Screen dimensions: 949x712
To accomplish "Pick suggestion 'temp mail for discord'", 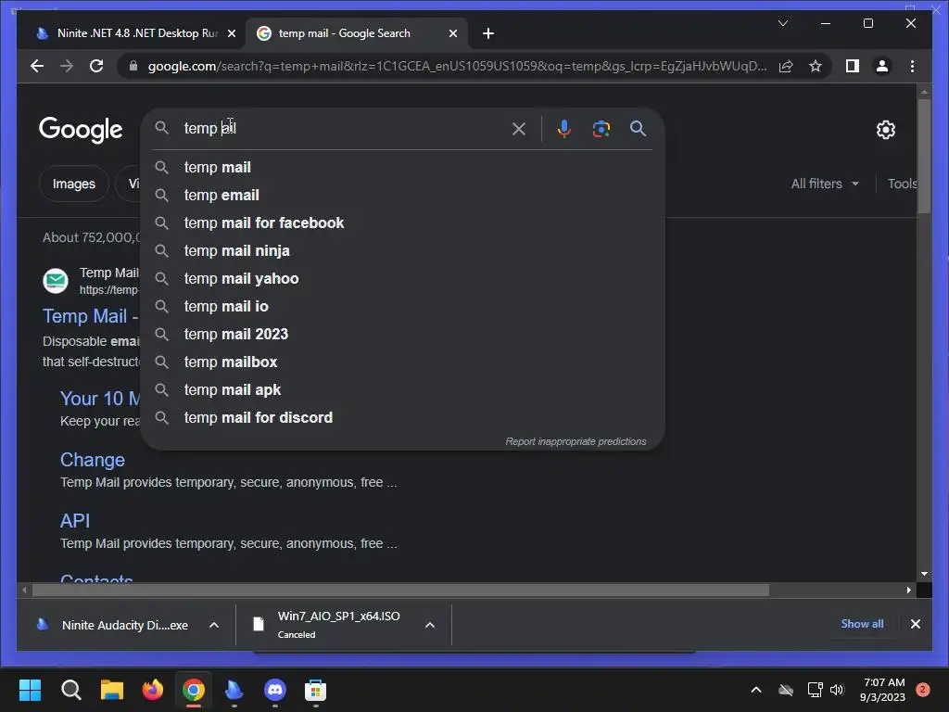I will [402, 418].
